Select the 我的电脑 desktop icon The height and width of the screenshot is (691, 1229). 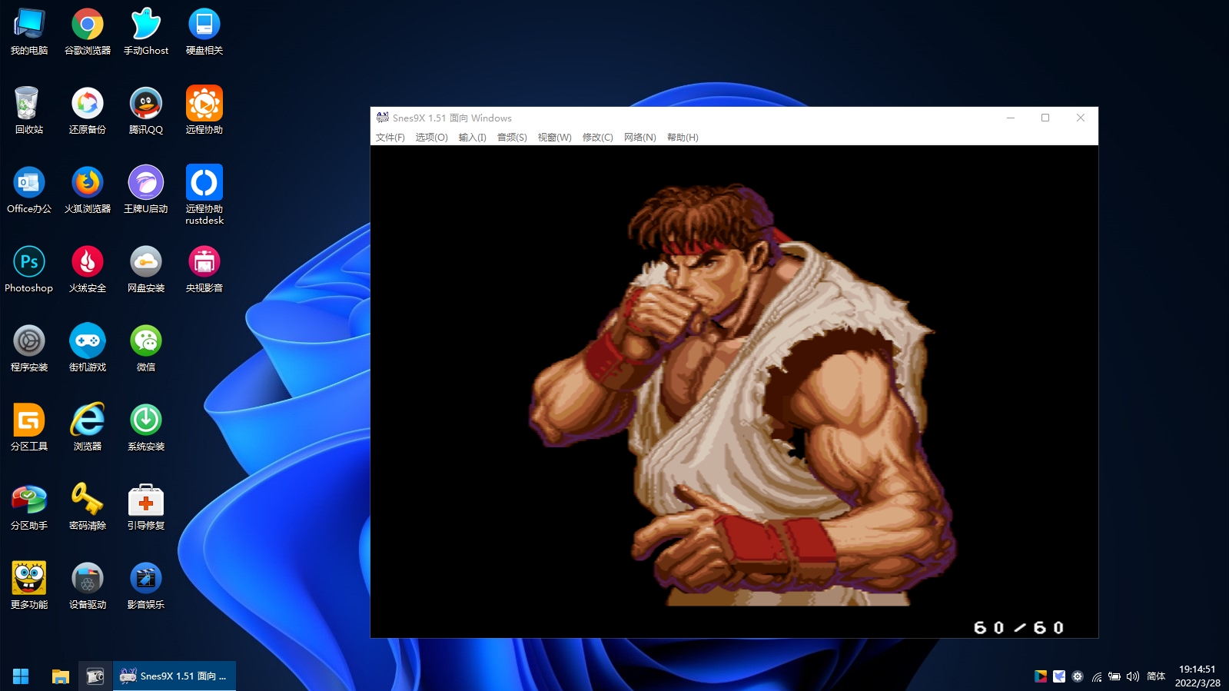29,32
